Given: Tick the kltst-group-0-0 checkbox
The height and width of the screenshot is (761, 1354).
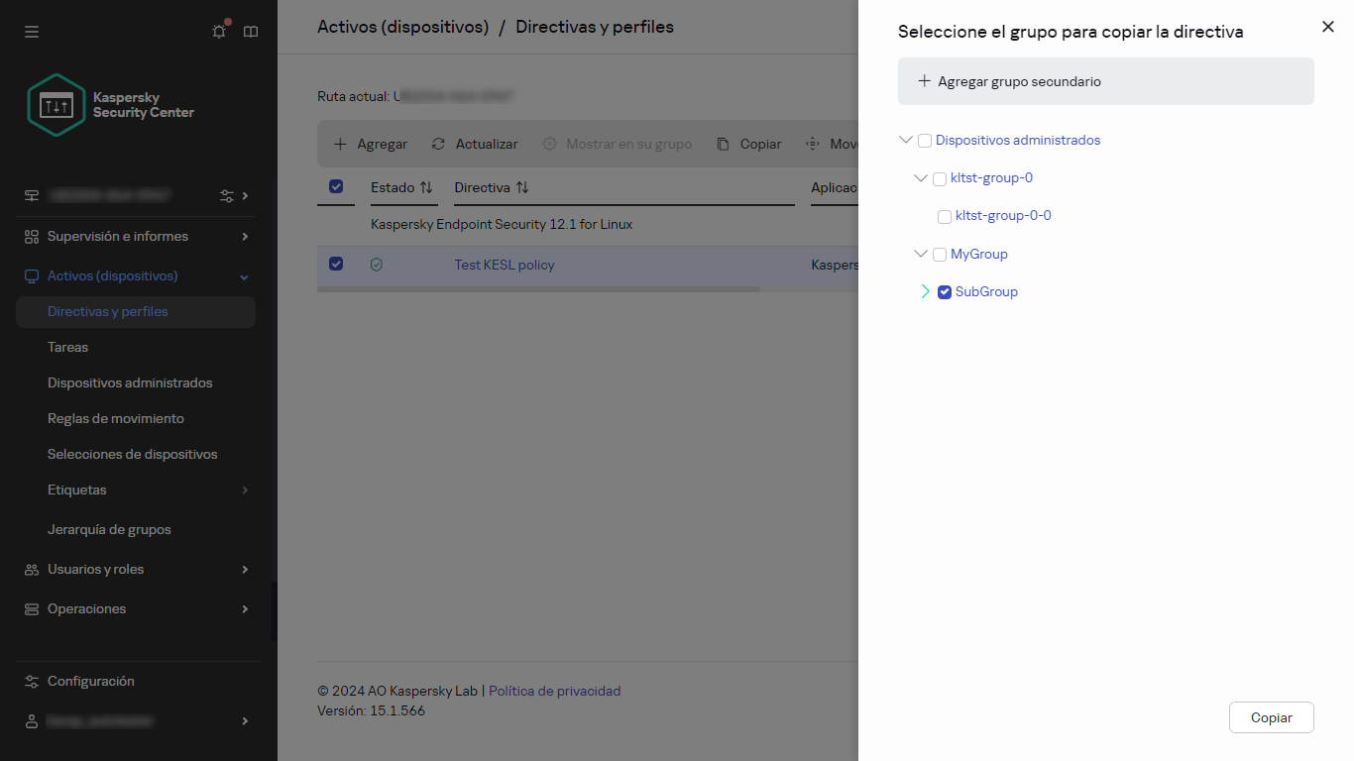Looking at the screenshot, I should pos(945,217).
